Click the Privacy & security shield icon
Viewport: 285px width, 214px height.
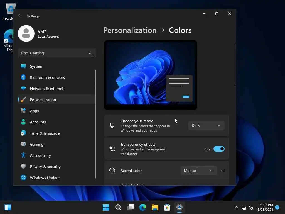click(23, 166)
